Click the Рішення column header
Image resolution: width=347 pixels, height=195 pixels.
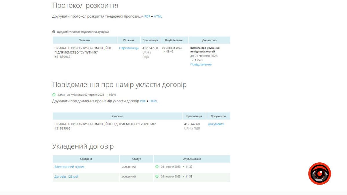(129, 40)
